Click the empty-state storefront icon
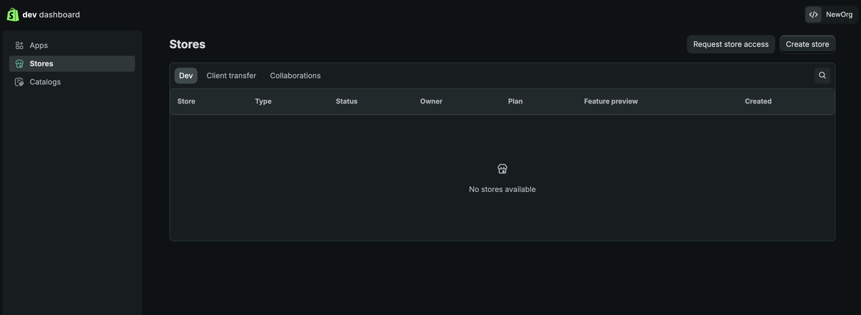The width and height of the screenshot is (861, 315). point(502,169)
